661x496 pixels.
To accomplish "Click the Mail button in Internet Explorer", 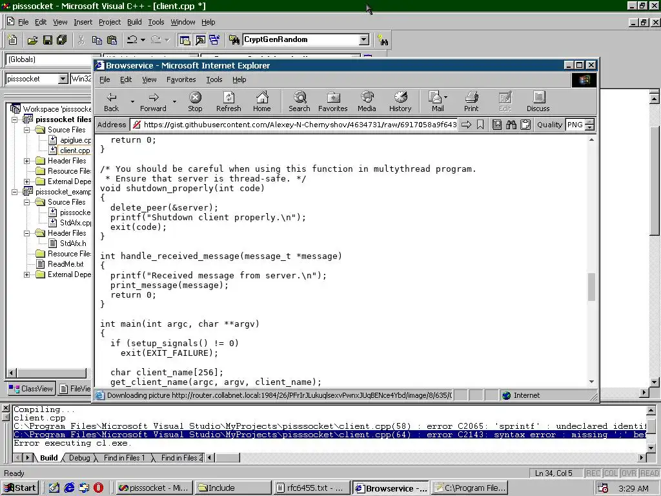I will [x=438, y=102].
